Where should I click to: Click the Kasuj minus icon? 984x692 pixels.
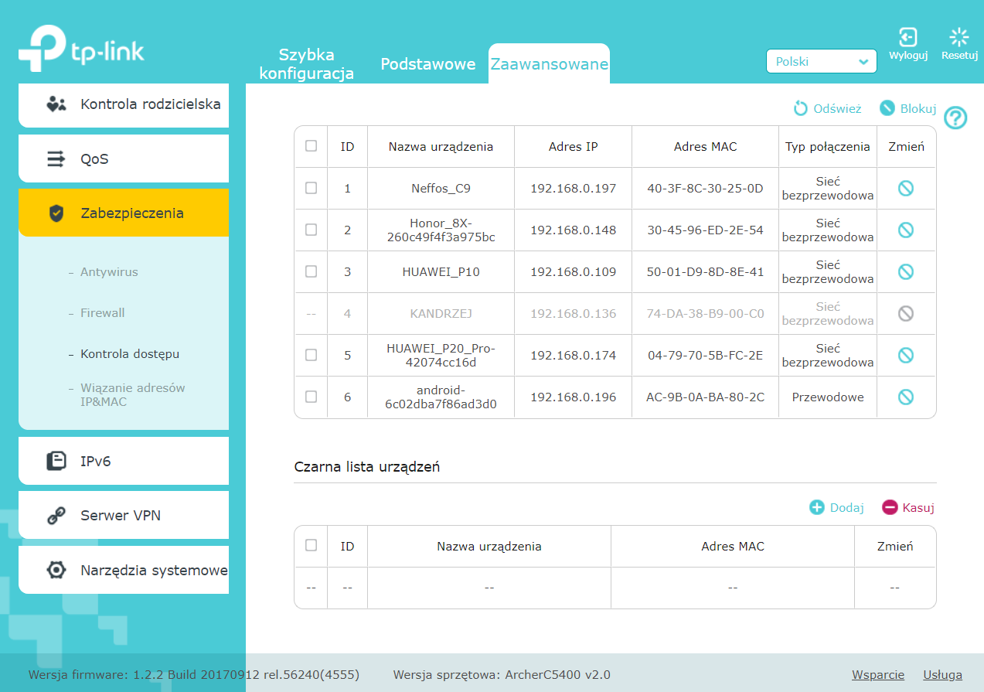click(x=890, y=507)
